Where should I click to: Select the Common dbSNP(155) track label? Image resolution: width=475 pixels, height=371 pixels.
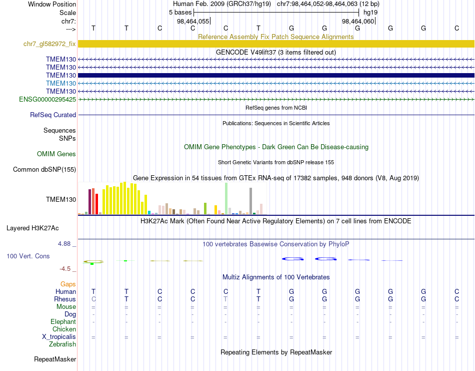click(x=44, y=170)
